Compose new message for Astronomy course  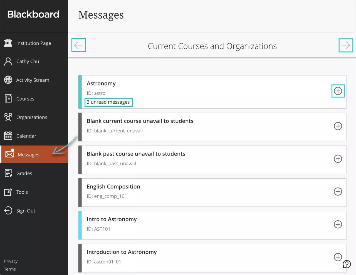(x=338, y=91)
